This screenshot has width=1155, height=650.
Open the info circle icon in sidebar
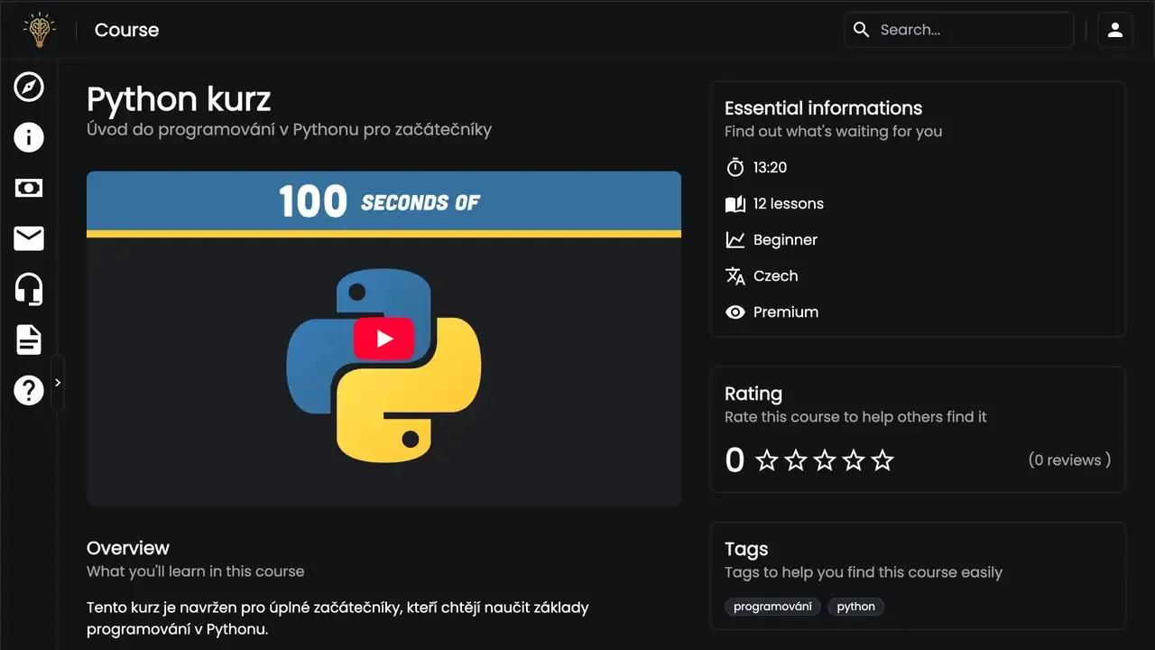(x=29, y=137)
